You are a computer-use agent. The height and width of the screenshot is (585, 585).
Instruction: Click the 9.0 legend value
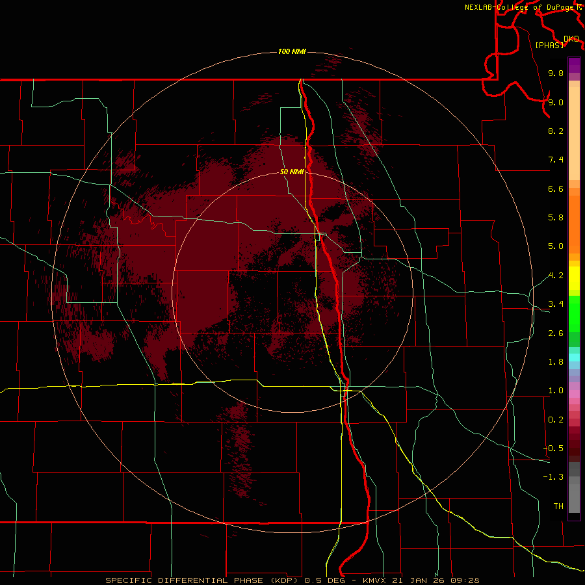(x=556, y=102)
